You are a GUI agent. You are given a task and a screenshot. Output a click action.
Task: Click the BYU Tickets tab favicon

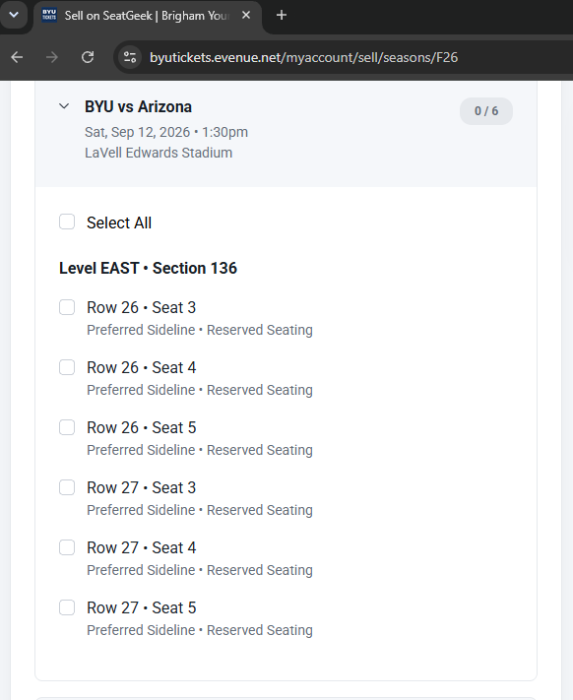click(x=49, y=15)
